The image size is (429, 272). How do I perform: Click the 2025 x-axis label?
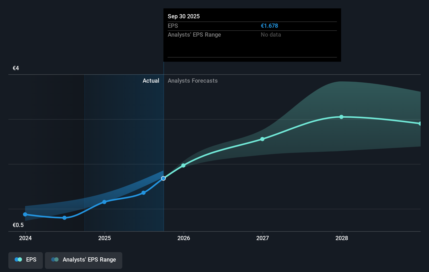pos(105,238)
